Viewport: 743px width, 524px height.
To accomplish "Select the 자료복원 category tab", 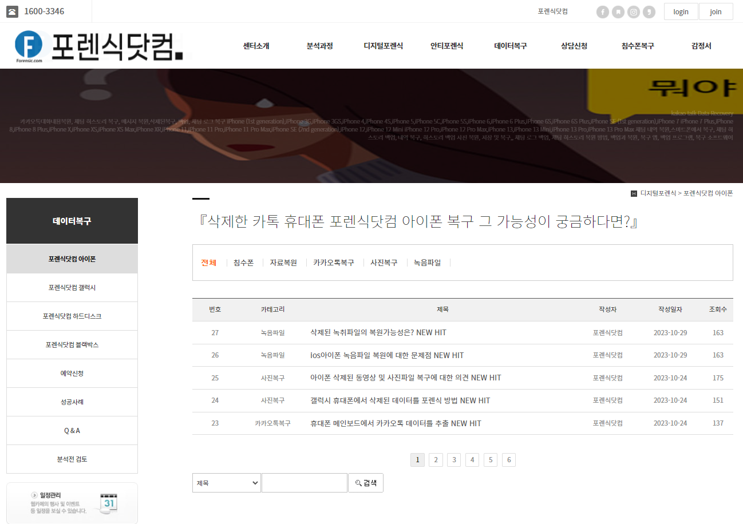I will point(283,263).
